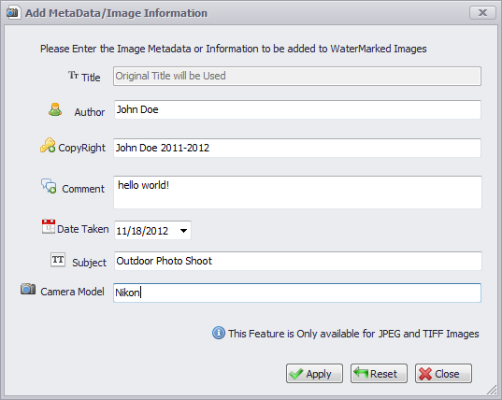Click the camera icon in title bar

pos(13,12)
